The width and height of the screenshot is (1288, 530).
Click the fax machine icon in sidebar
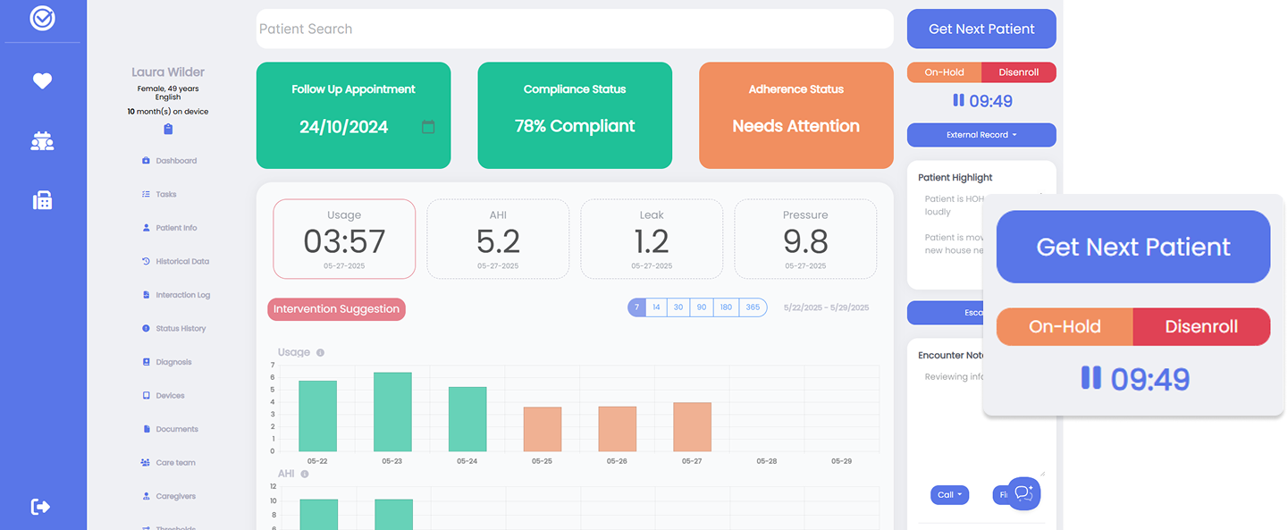[x=43, y=200]
